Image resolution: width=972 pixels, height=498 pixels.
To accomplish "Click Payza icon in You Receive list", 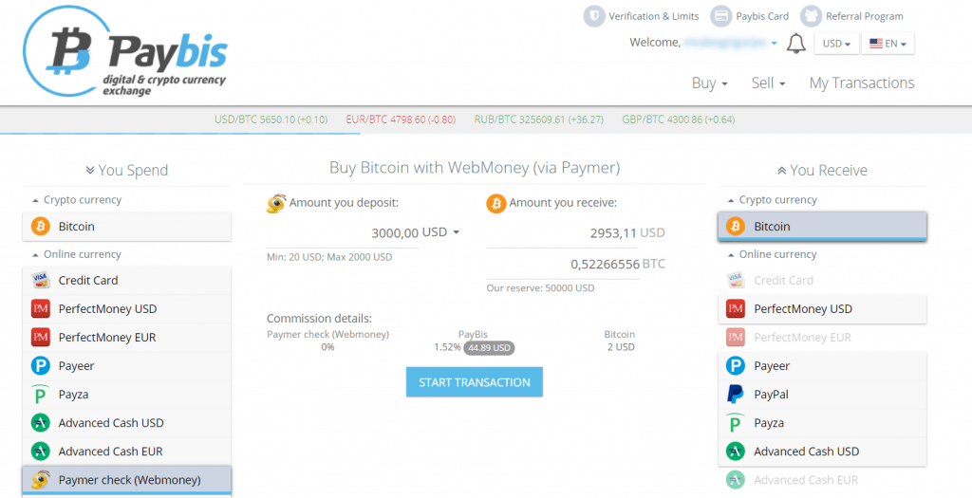I will click(x=736, y=423).
